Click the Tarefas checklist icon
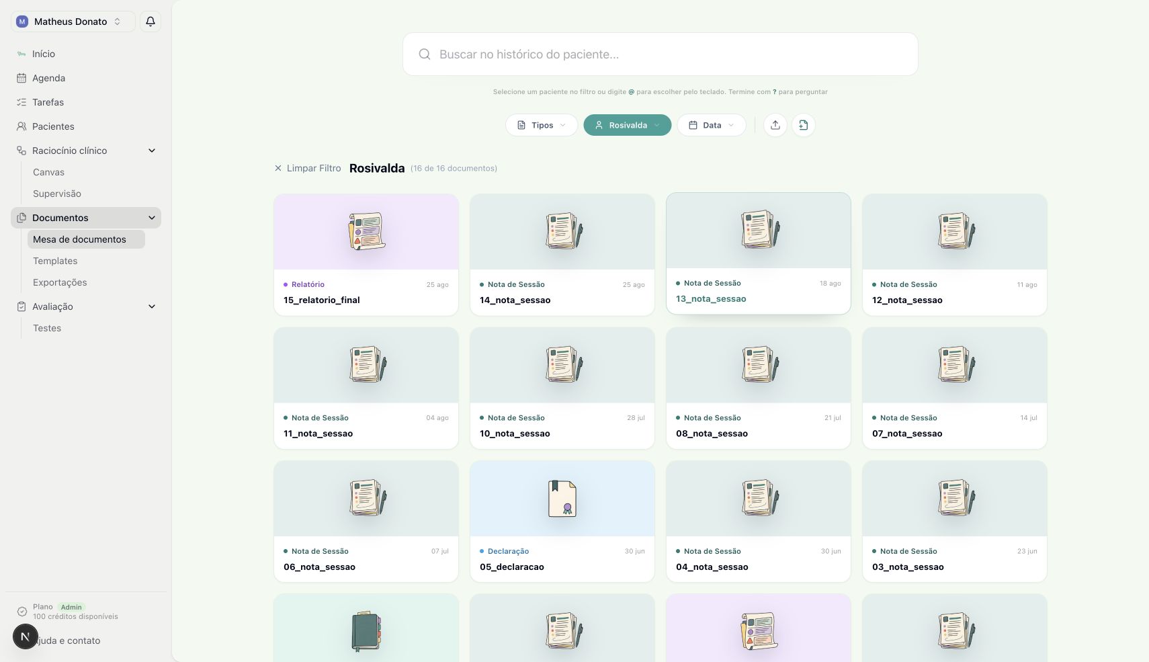This screenshot has width=1149, height=662. tap(22, 102)
